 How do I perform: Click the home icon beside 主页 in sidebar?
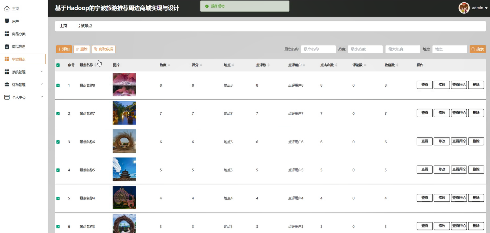pyautogui.click(x=7, y=9)
